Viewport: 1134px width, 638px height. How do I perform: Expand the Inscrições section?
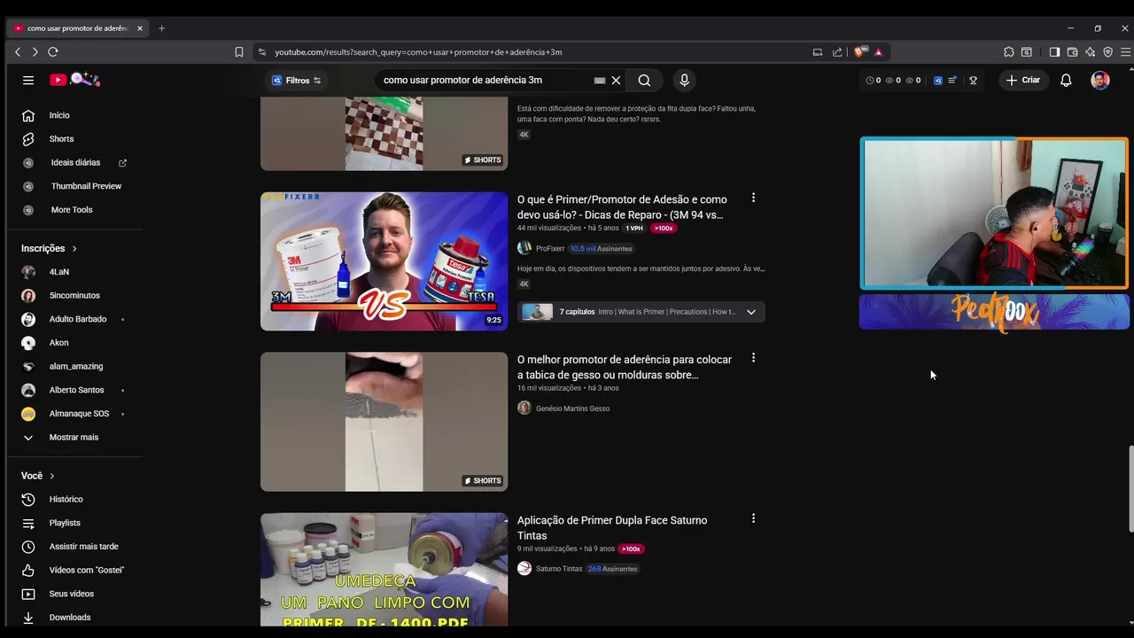coord(49,249)
